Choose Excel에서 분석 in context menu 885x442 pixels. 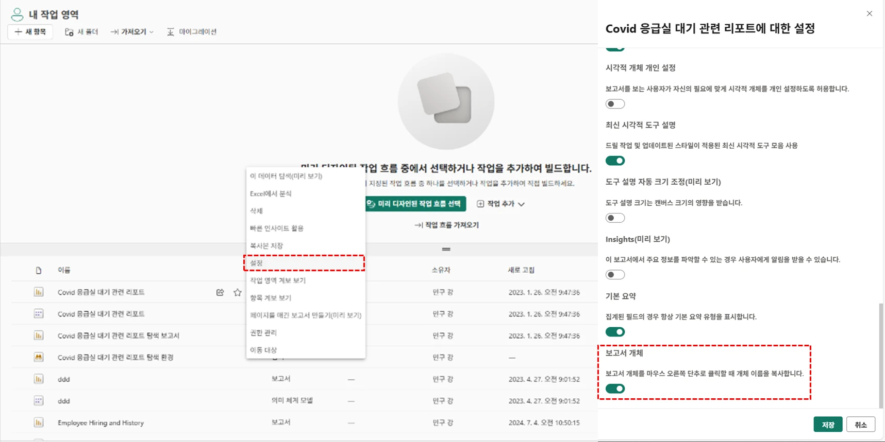coord(271,193)
